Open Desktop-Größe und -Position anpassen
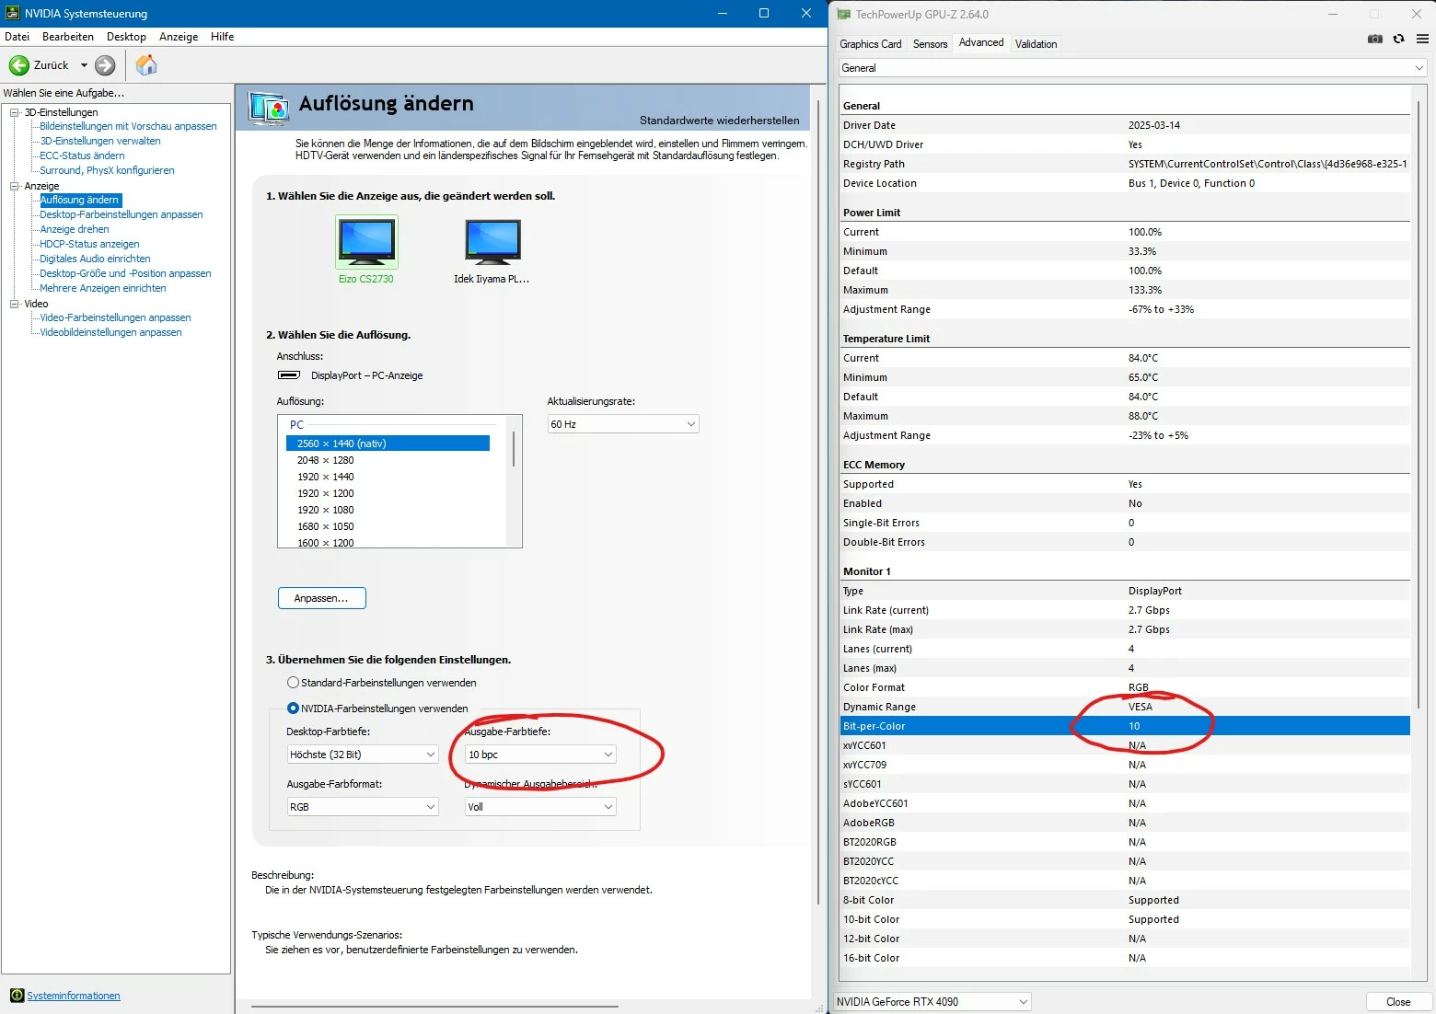 pos(125,273)
